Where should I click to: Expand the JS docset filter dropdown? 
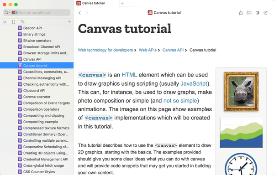pos(15,13)
